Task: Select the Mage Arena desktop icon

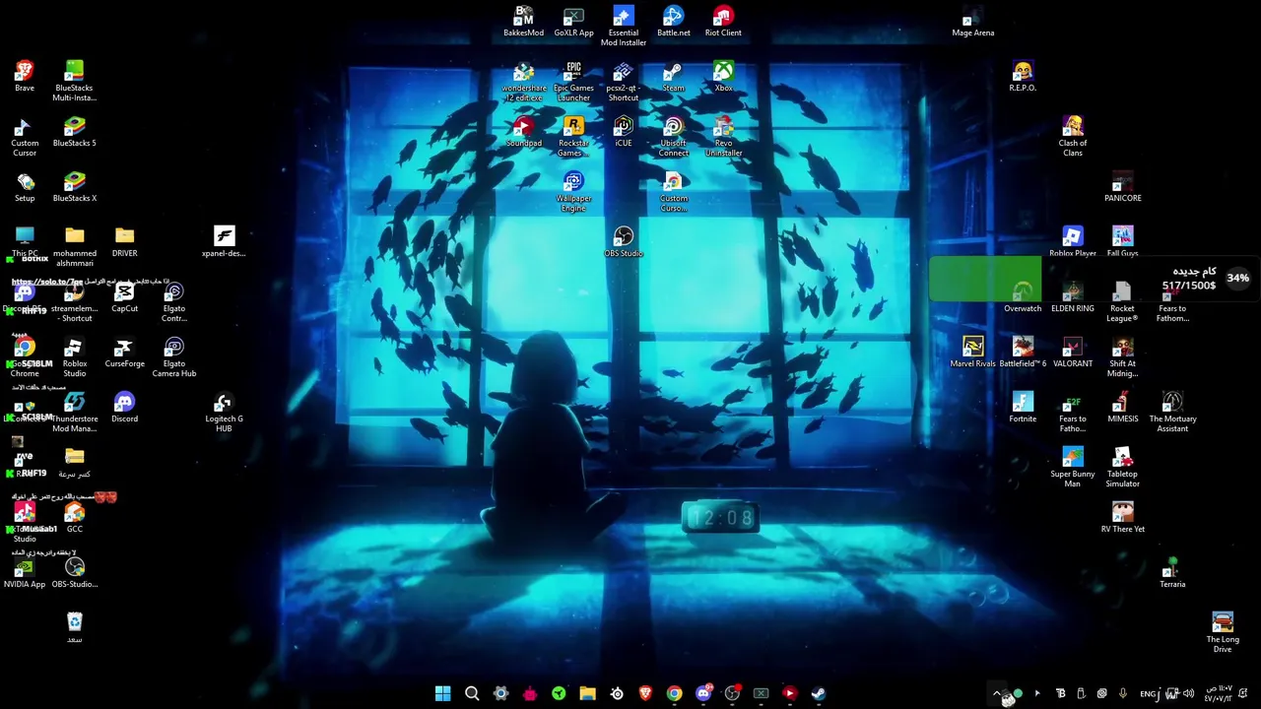Action: point(972,22)
